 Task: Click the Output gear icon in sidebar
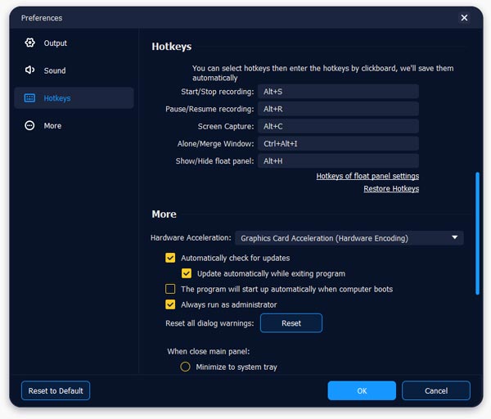click(x=30, y=43)
